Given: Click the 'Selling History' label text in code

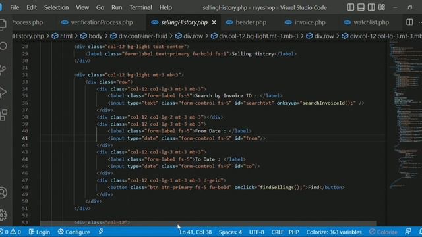Looking at the screenshot, I should (253, 54).
